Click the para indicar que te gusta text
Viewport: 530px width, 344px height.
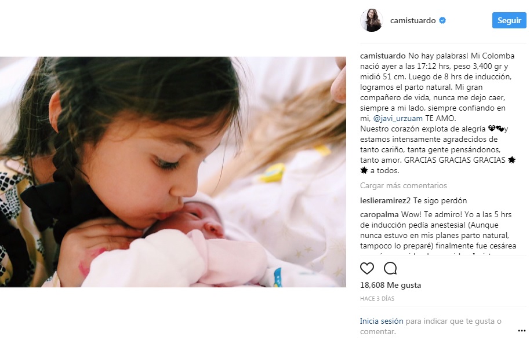tap(453, 321)
